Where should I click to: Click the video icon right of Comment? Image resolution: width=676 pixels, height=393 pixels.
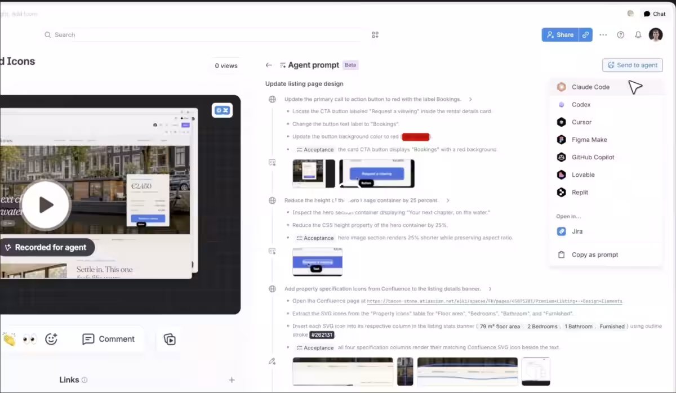(x=170, y=339)
